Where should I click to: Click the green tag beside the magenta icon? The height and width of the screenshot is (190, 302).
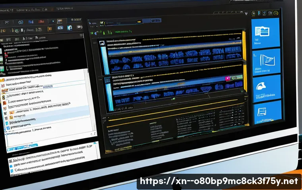pyautogui.click(x=236, y=77)
